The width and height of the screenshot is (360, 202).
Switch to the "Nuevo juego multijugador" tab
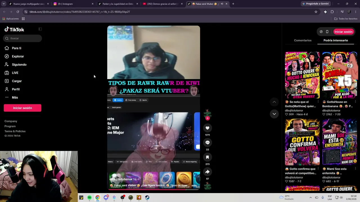[28, 4]
